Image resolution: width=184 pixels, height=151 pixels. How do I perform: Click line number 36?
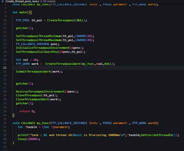click(5, 123)
